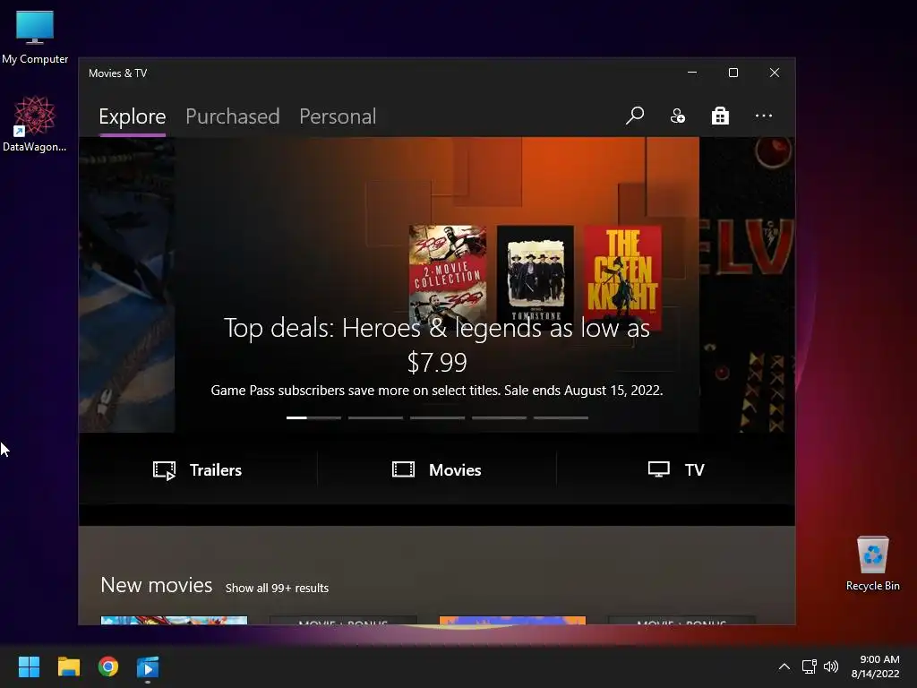Screen dimensions: 917x688
Task: Click the TV monitor icon
Action: click(658, 469)
